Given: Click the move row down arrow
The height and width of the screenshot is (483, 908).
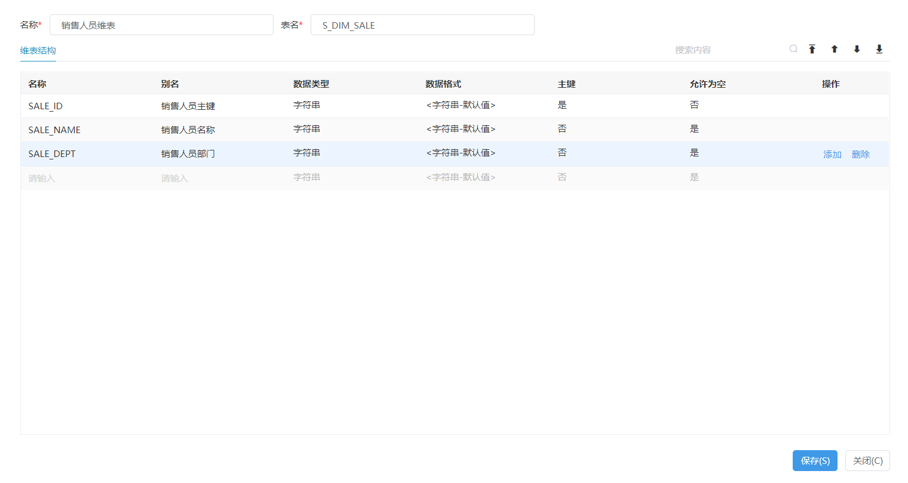Looking at the screenshot, I should tap(857, 49).
